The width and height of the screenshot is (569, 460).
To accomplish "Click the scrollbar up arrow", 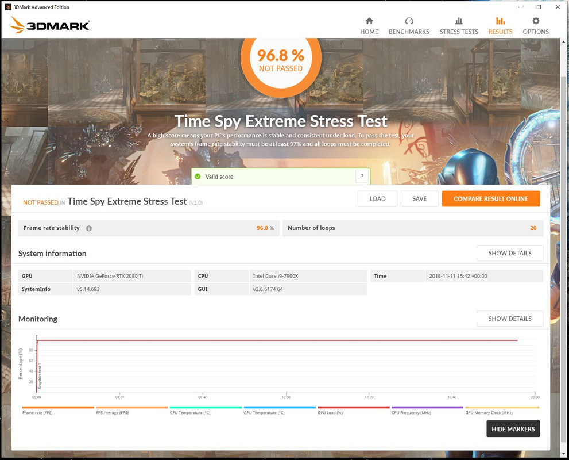I will pos(564,41).
